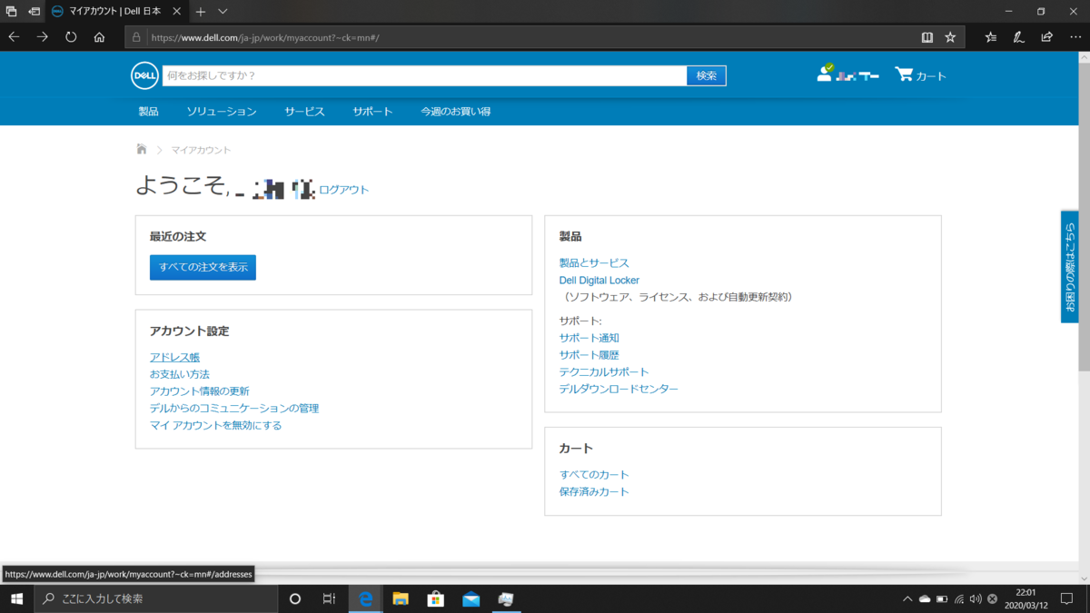Image resolution: width=1090 pixels, height=613 pixels.
Task: Click inside the Windows search box
Action: (x=154, y=598)
